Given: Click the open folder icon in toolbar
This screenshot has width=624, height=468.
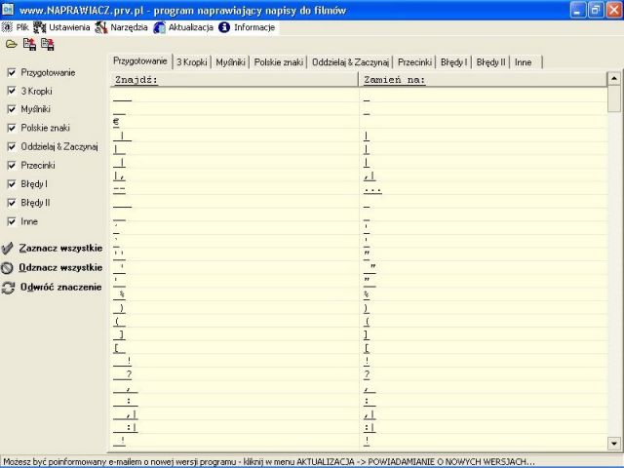Looking at the screenshot, I should click(11, 44).
